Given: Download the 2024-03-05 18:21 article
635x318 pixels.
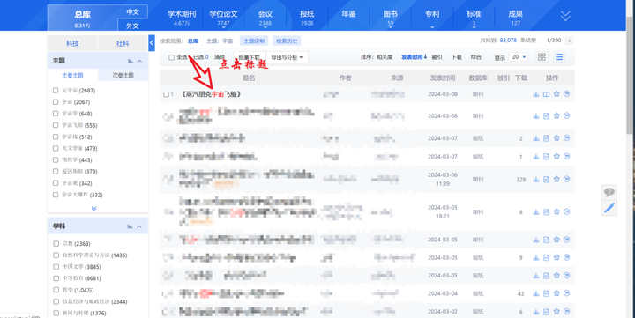Looking at the screenshot, I should (x=536, y=212).
